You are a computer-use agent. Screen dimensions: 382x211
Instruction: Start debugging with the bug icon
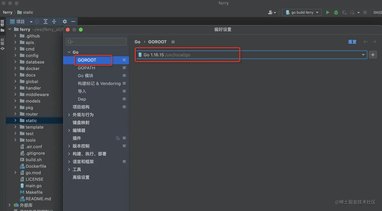[336, 12]
